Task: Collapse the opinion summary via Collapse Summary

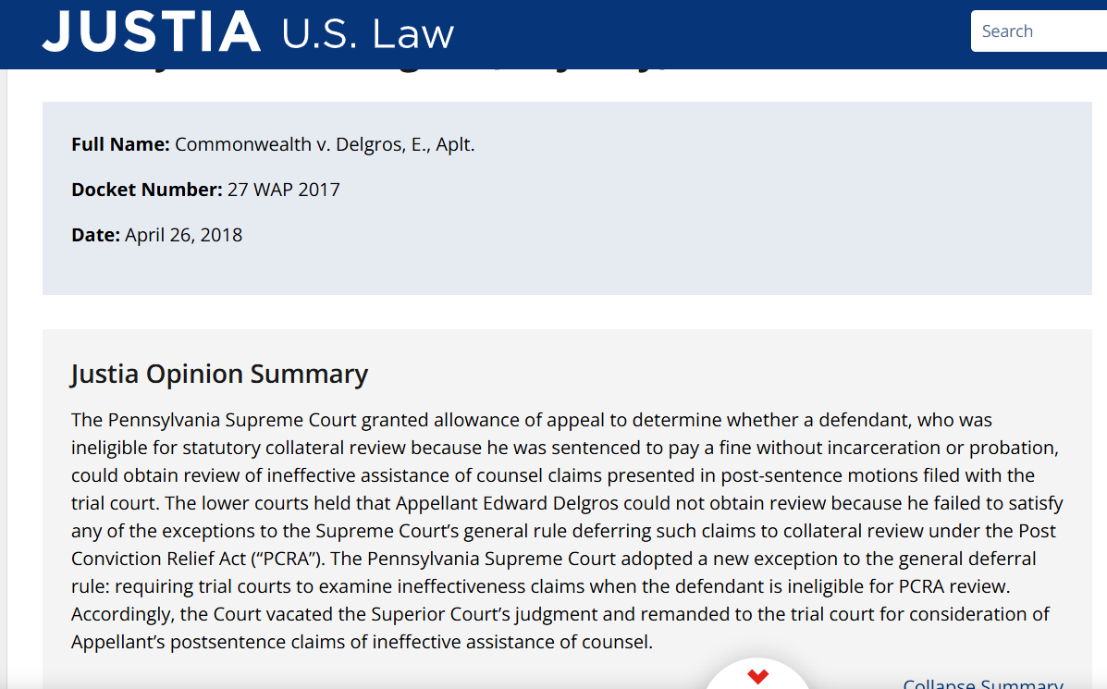Action: pos(983,683)
